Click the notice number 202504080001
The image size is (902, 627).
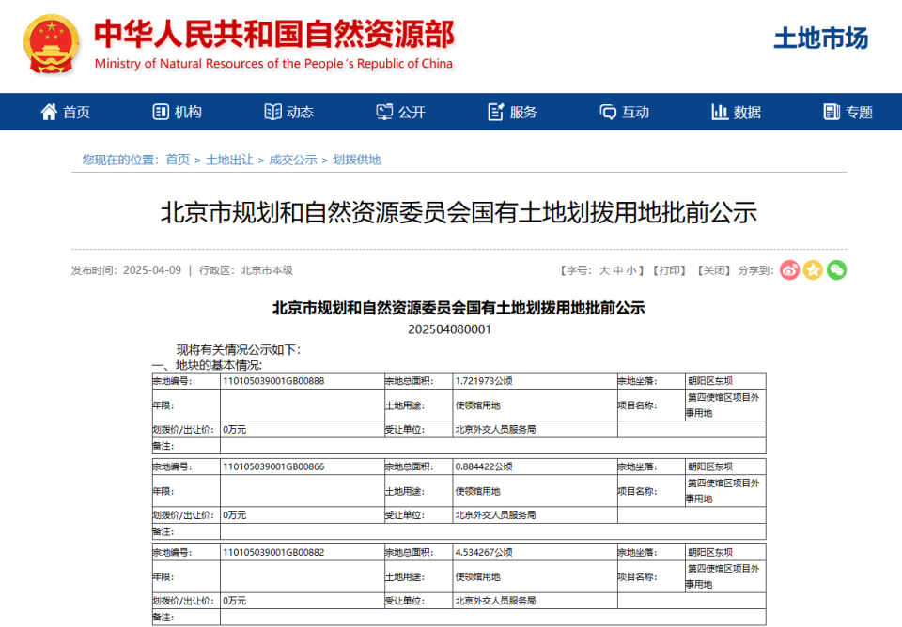pos(449,329)
